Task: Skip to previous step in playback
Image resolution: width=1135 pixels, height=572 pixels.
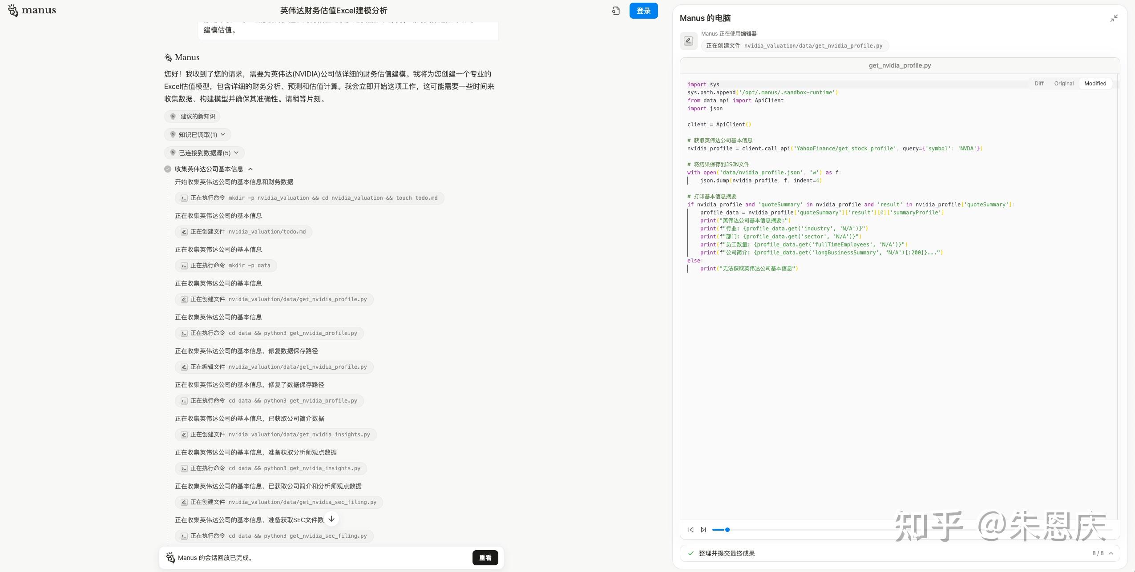Action: [x=691, y=530]
